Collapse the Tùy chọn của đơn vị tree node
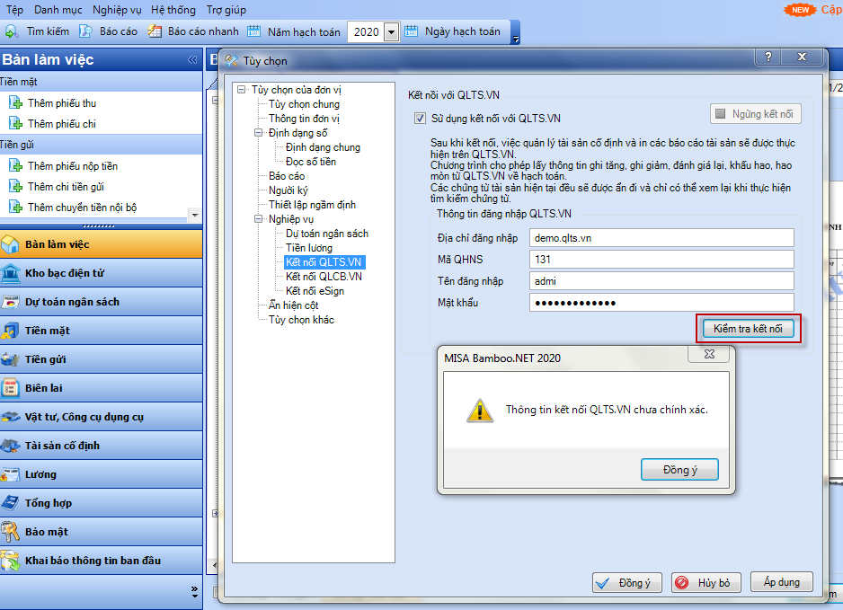843x610 pixels. tap(242, 90)
